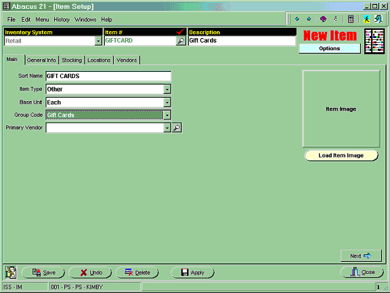Open the calculator toolbar icon
The width and height of the screenshot is (390, 293).
click(x=351, y=19)
